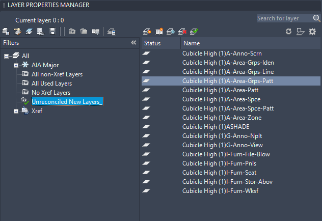Click into the Search for layer field

[284, 18]
